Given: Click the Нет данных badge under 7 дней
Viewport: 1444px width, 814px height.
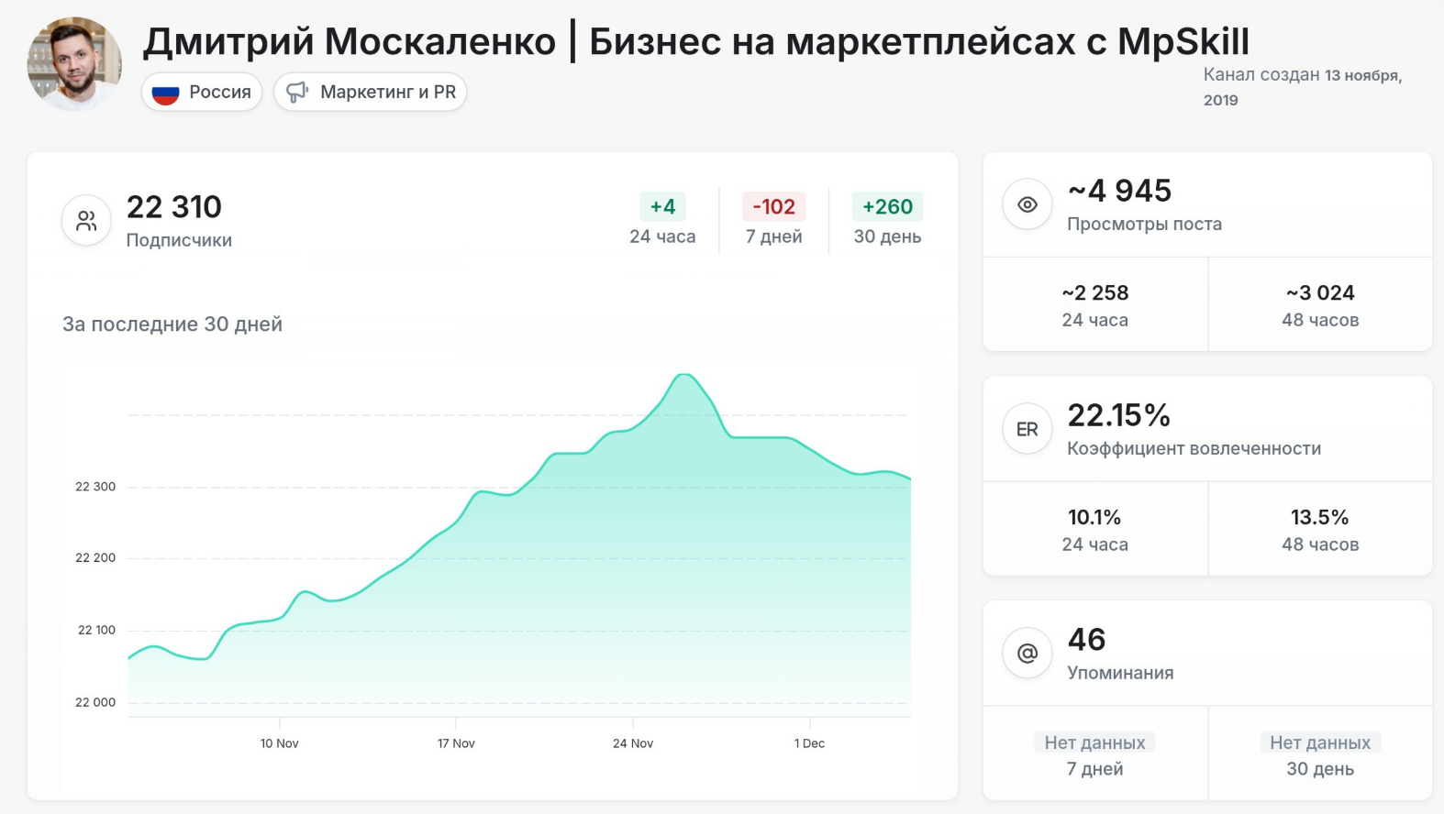Looking at the screenshot, I should [x=1095, y=742].
